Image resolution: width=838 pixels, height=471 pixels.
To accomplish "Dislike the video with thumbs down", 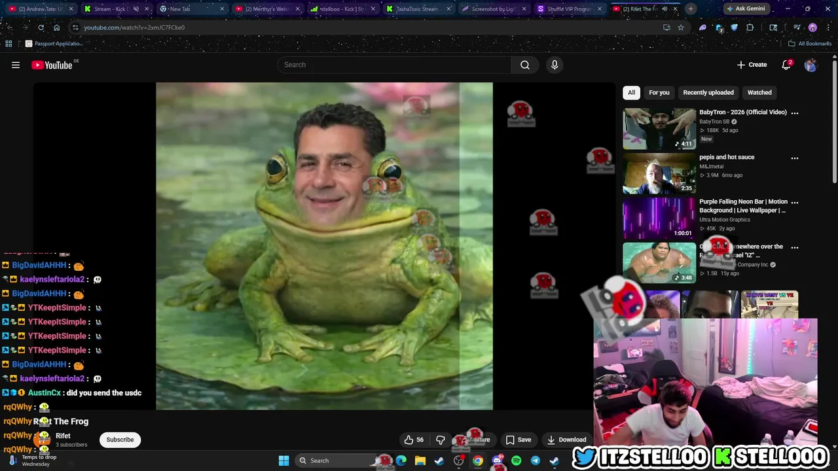I will (440, 440).
